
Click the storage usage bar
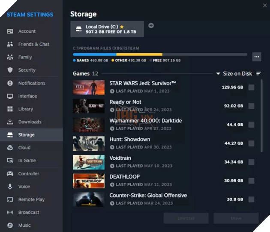(160, 55)
